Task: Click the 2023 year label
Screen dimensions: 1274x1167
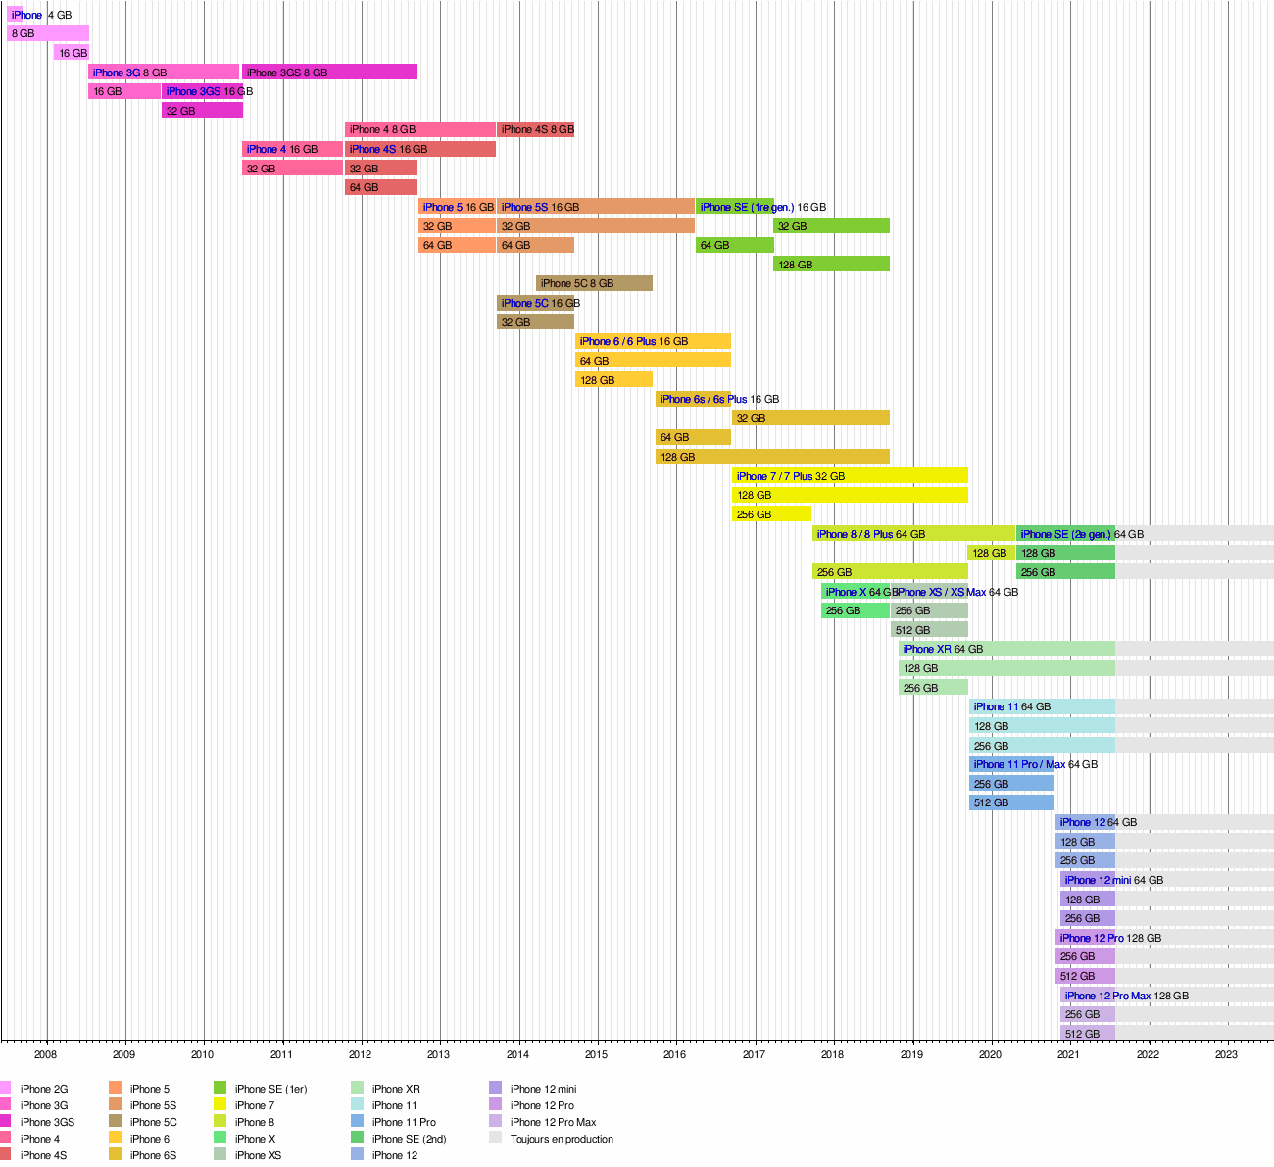Action: 1226,1054
